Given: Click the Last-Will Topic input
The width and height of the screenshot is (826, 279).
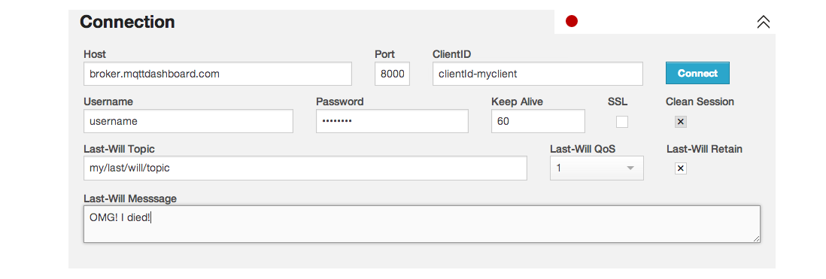Looking at the screenshot, I should [305, 168].
